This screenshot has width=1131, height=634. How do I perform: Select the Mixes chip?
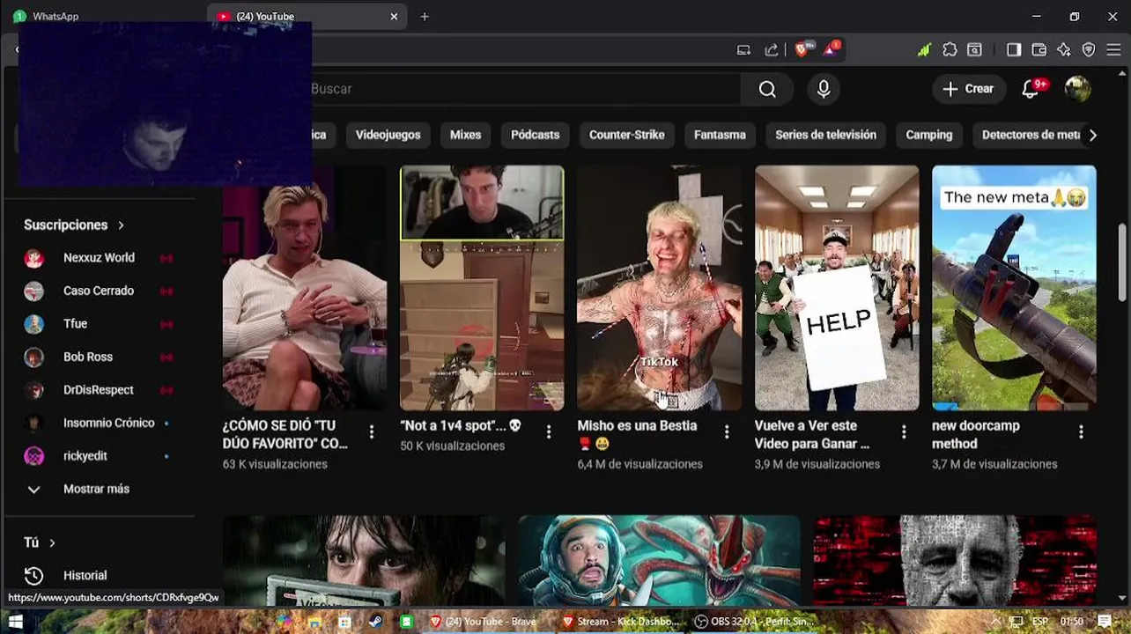click(465, 135)
